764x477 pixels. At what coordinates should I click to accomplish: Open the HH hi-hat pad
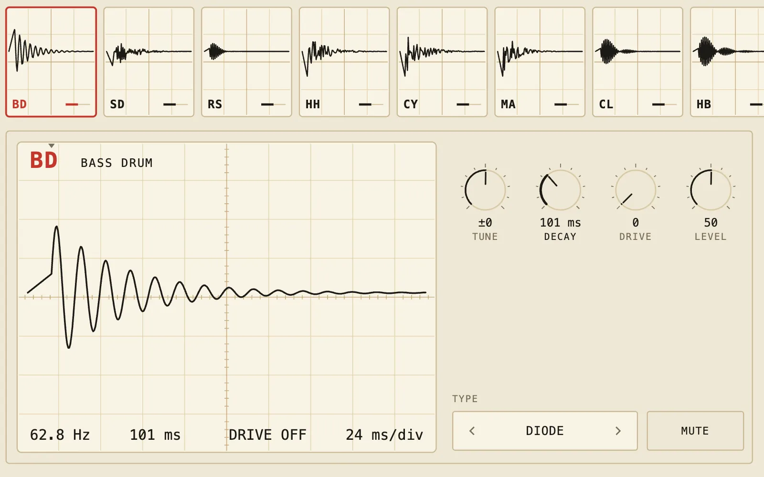[344, 62]
